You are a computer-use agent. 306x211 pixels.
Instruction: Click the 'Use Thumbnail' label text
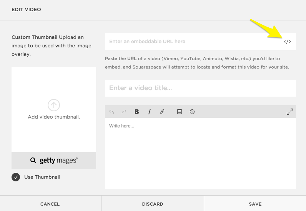42,177
